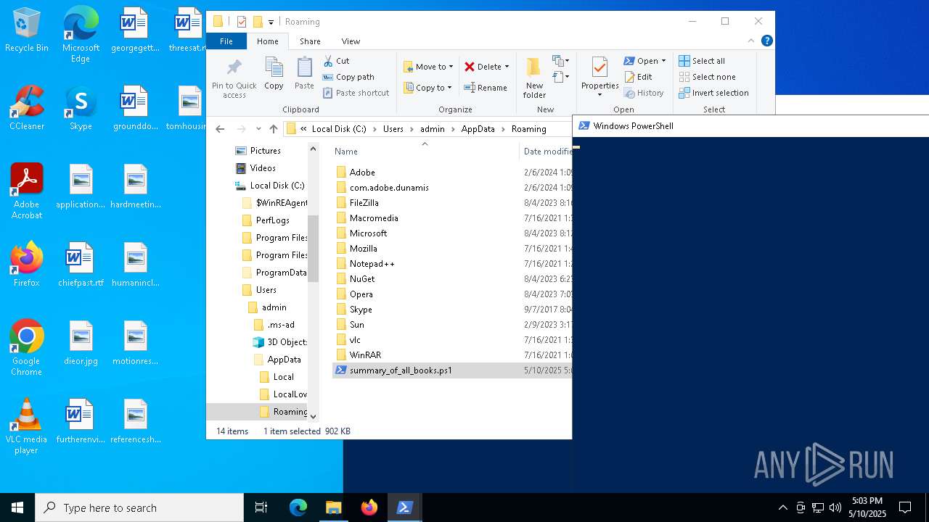Screen dimensions: 929x522
Task: Click the Delete button in Organize group
Action: tap(483, 67)
